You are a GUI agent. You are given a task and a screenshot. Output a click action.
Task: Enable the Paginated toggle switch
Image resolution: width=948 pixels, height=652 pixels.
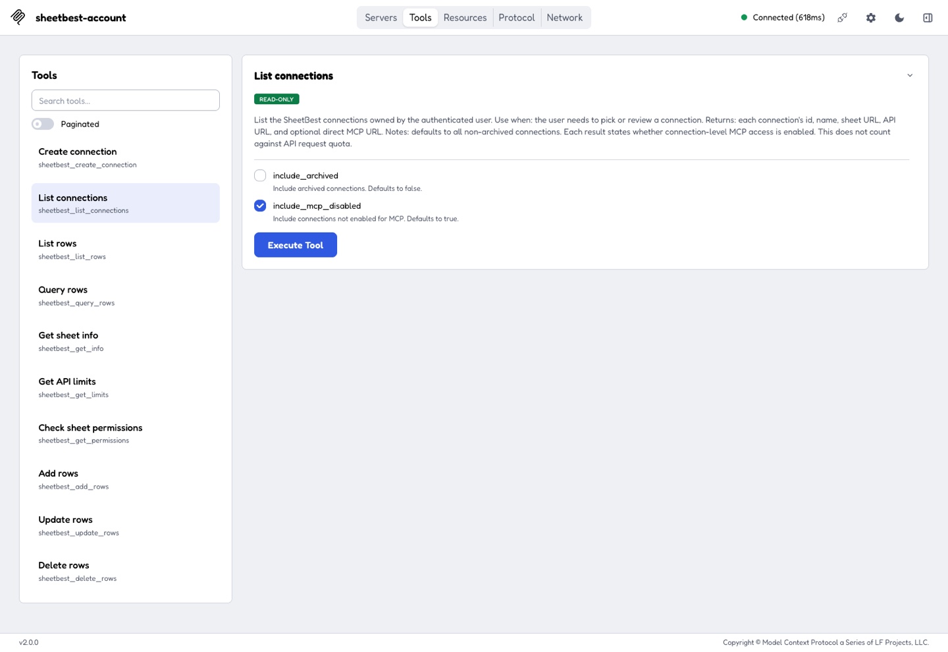point(43,124)
